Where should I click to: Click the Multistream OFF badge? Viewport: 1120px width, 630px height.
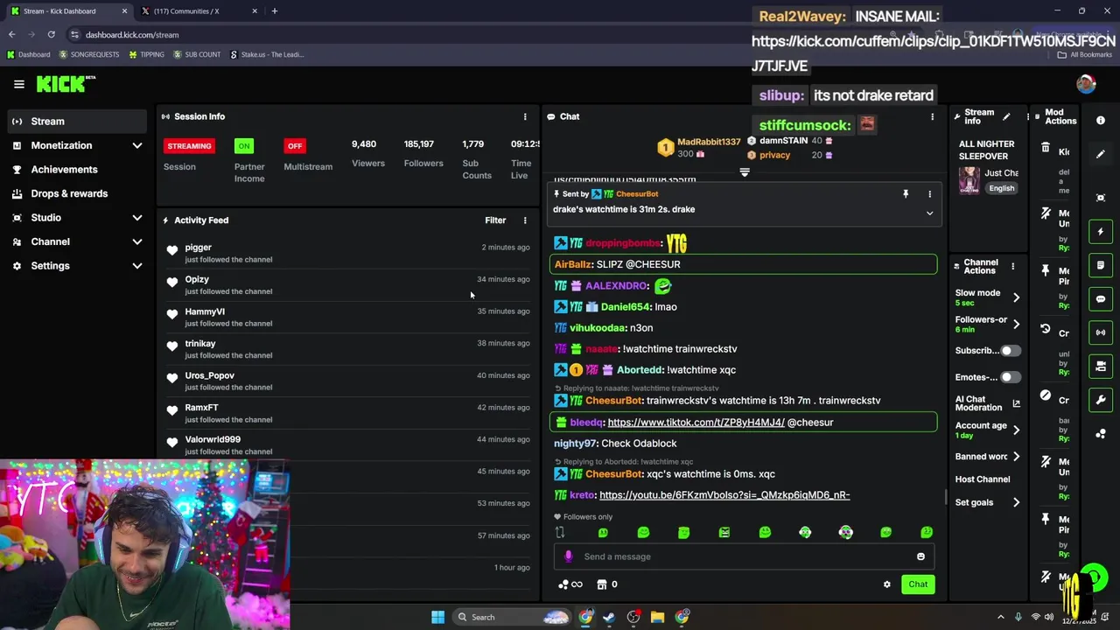point(294,146)
